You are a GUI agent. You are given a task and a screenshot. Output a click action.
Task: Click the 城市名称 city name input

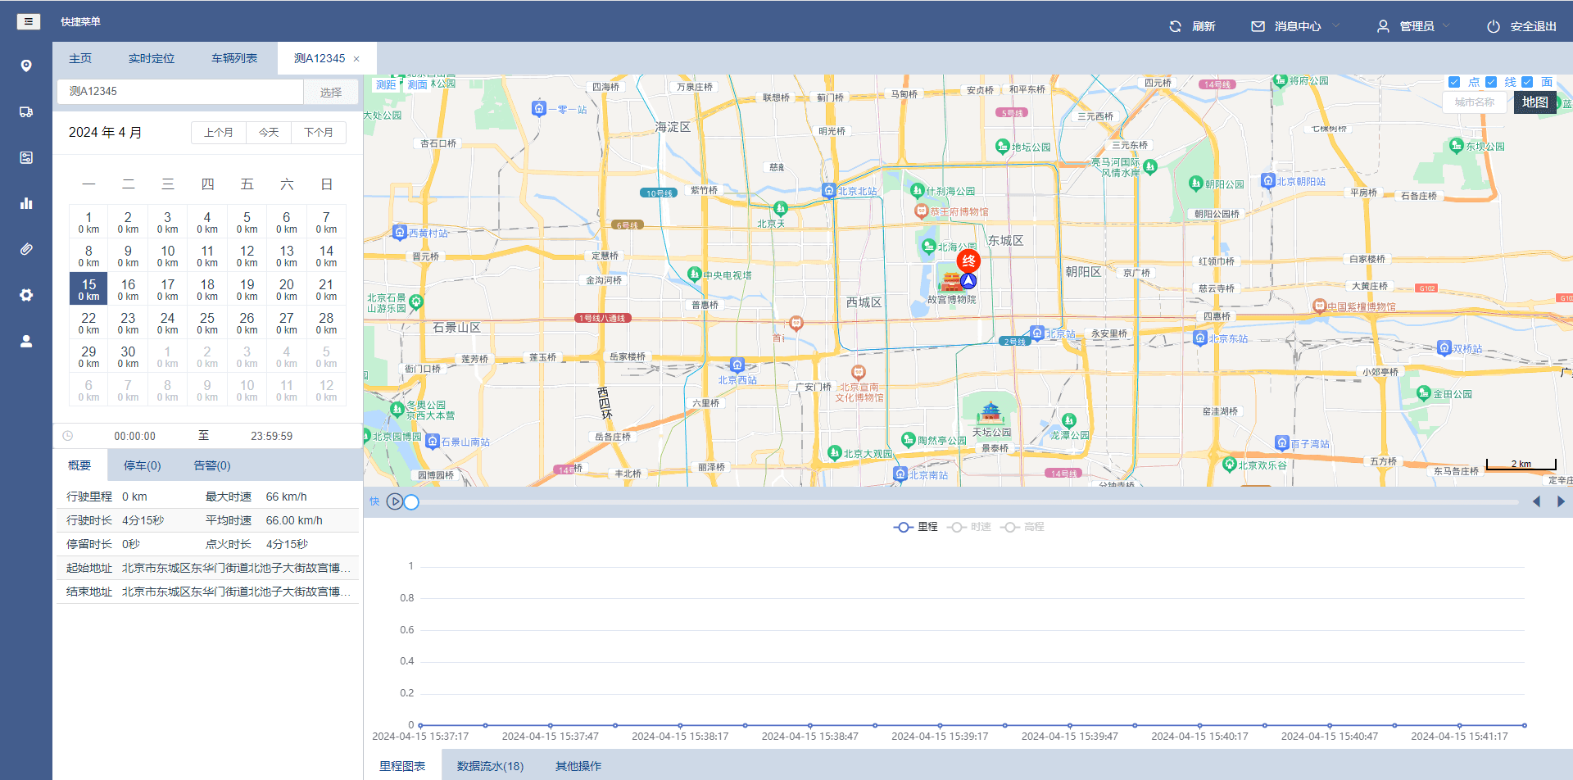(1475, 102)
